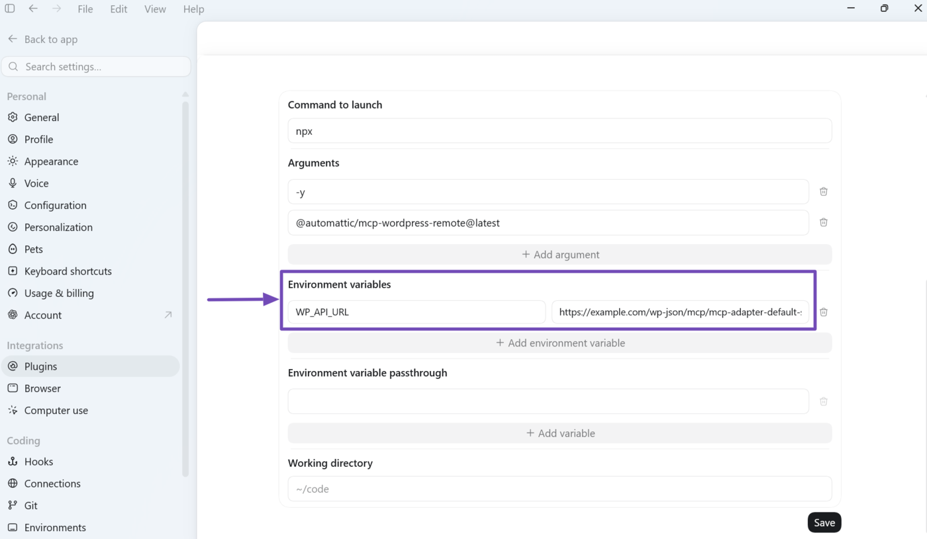
Task: Go back with the left arrow icon
Action: point(33,9)
